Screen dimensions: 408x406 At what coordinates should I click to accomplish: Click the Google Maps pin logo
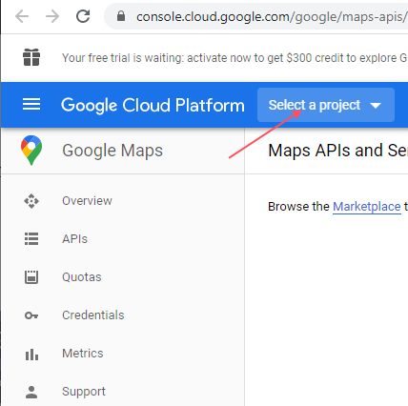point(31,150)
